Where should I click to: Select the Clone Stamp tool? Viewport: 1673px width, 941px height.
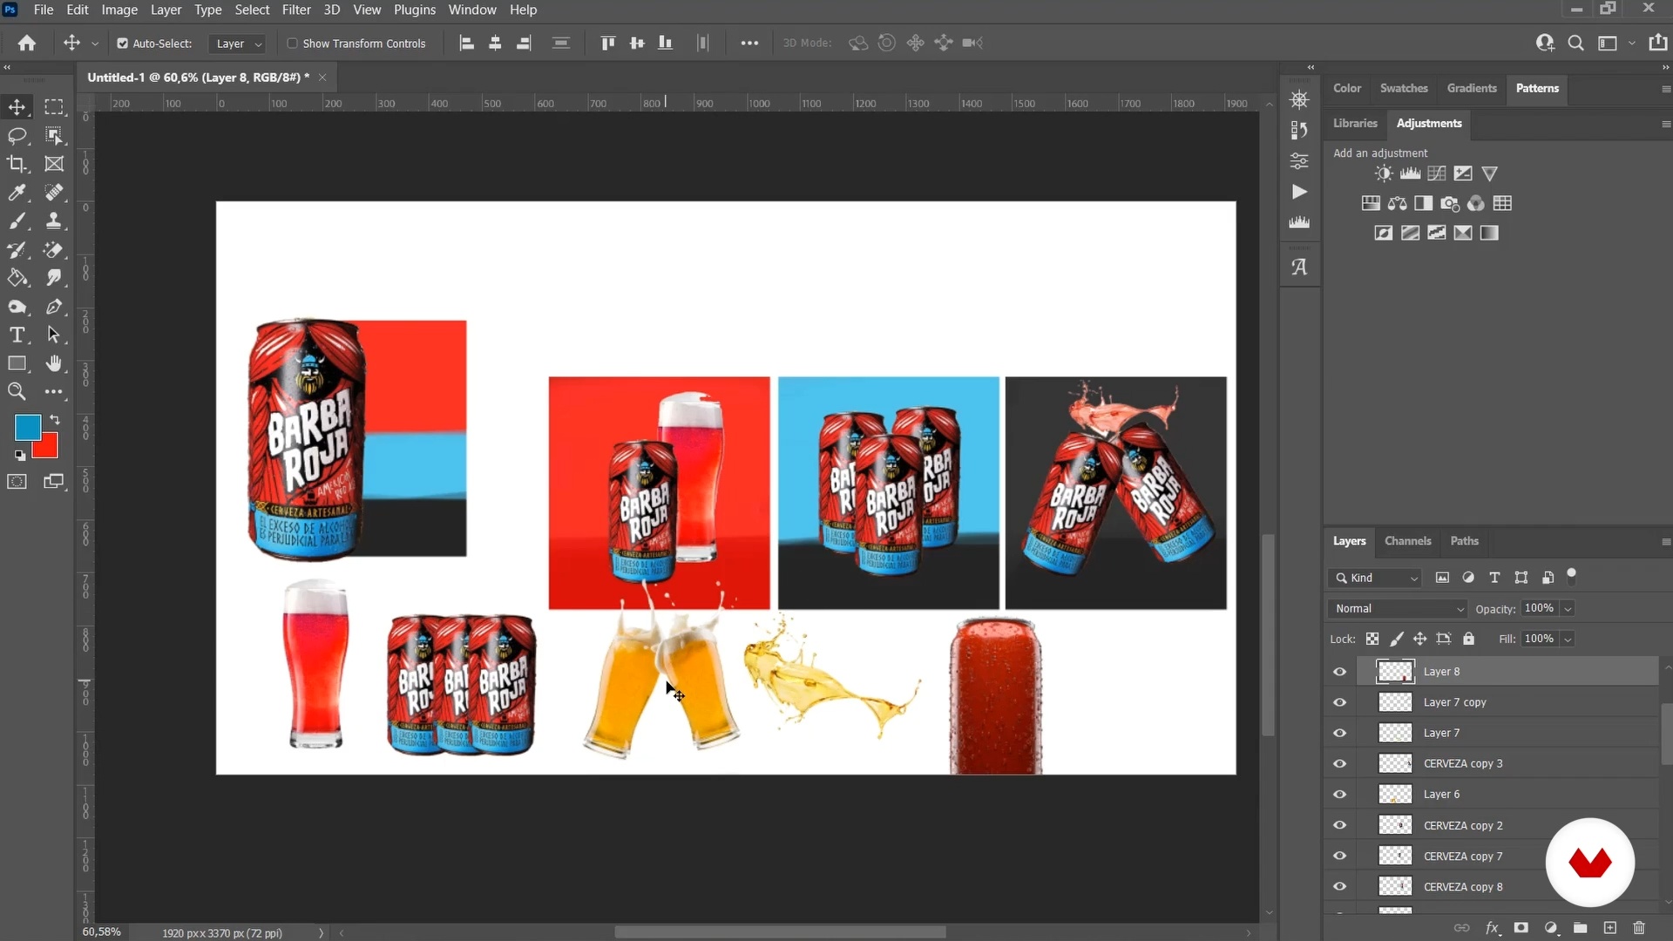[54, 221]
